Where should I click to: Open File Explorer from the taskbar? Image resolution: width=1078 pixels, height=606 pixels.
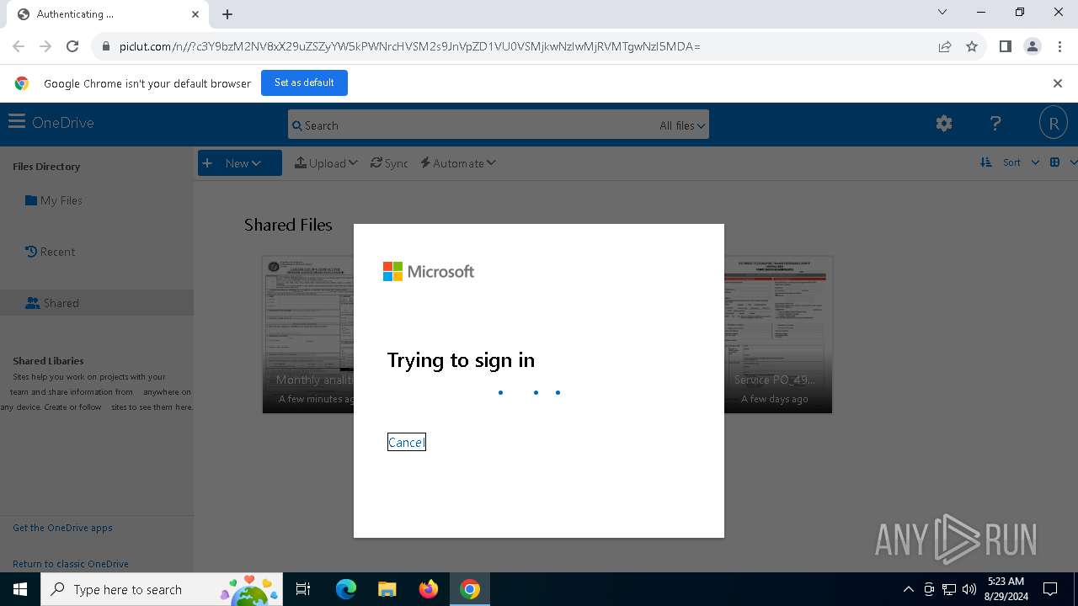tap(387, 589)
